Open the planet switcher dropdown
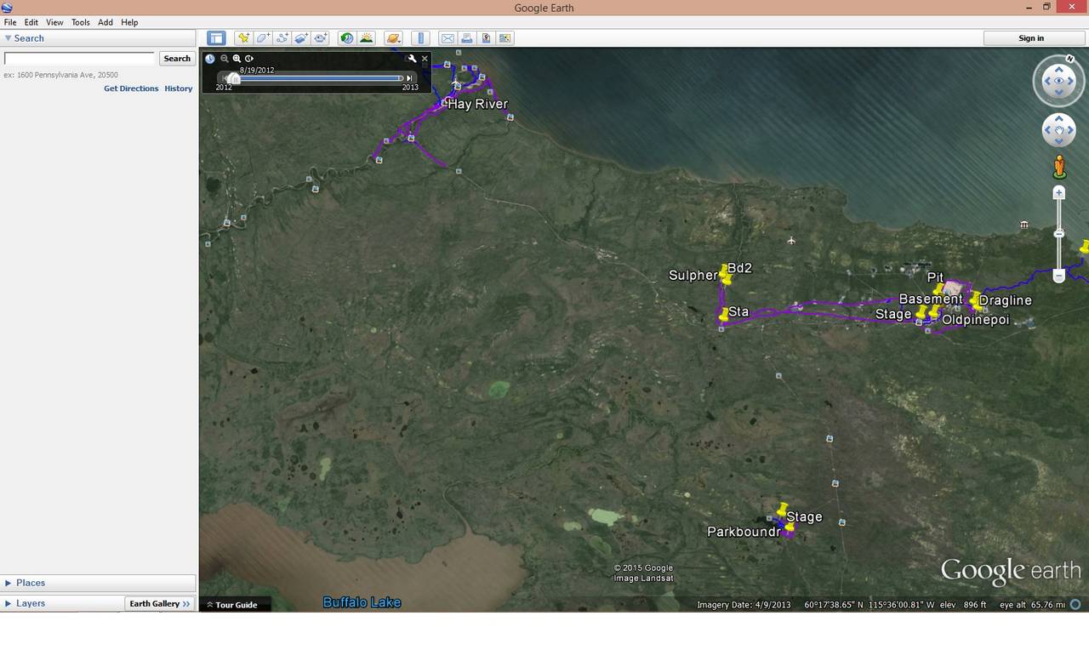The height and width of the screenshot is (667, 1089). click(x=393, y=38)
